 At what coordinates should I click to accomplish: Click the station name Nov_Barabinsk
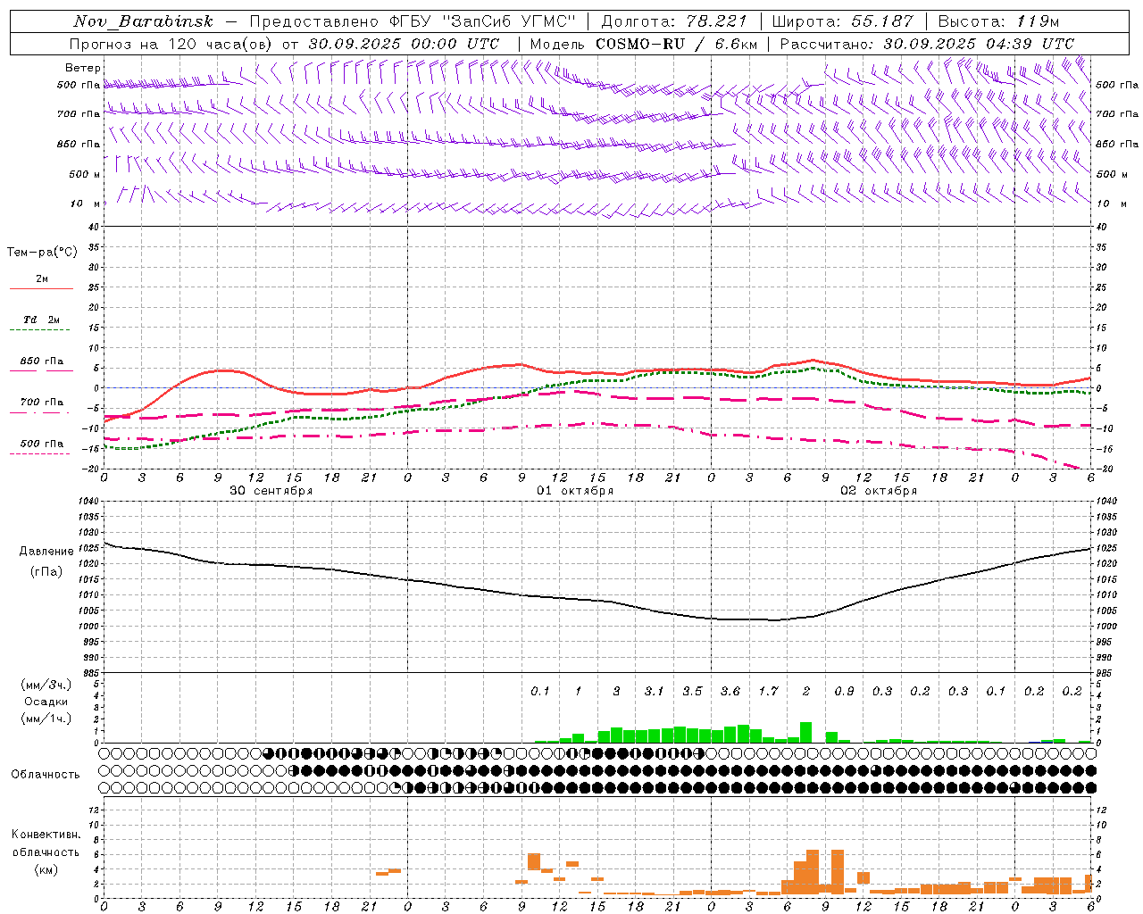[x=144, y=21]
